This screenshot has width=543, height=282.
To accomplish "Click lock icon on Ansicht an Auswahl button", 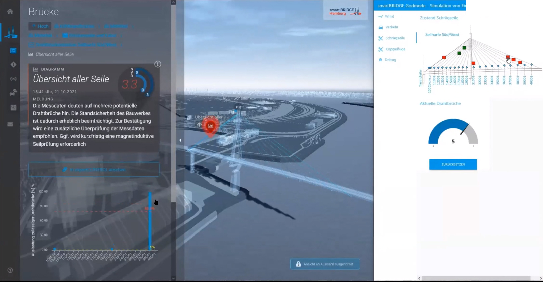I will point(298,264).
